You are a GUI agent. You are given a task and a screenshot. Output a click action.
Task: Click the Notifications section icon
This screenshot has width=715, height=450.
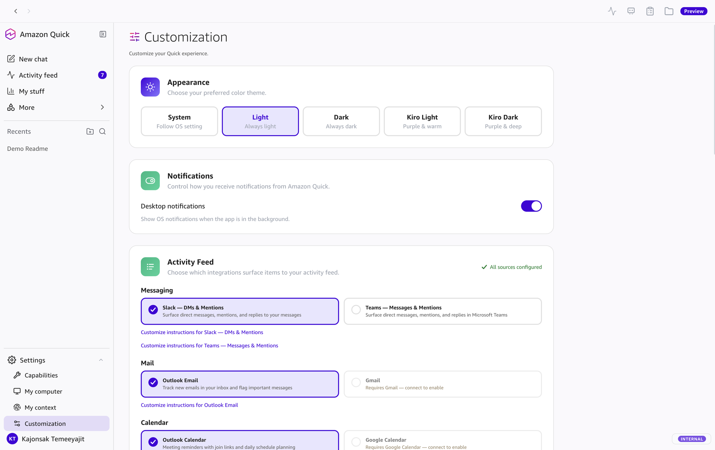[150, 181]
